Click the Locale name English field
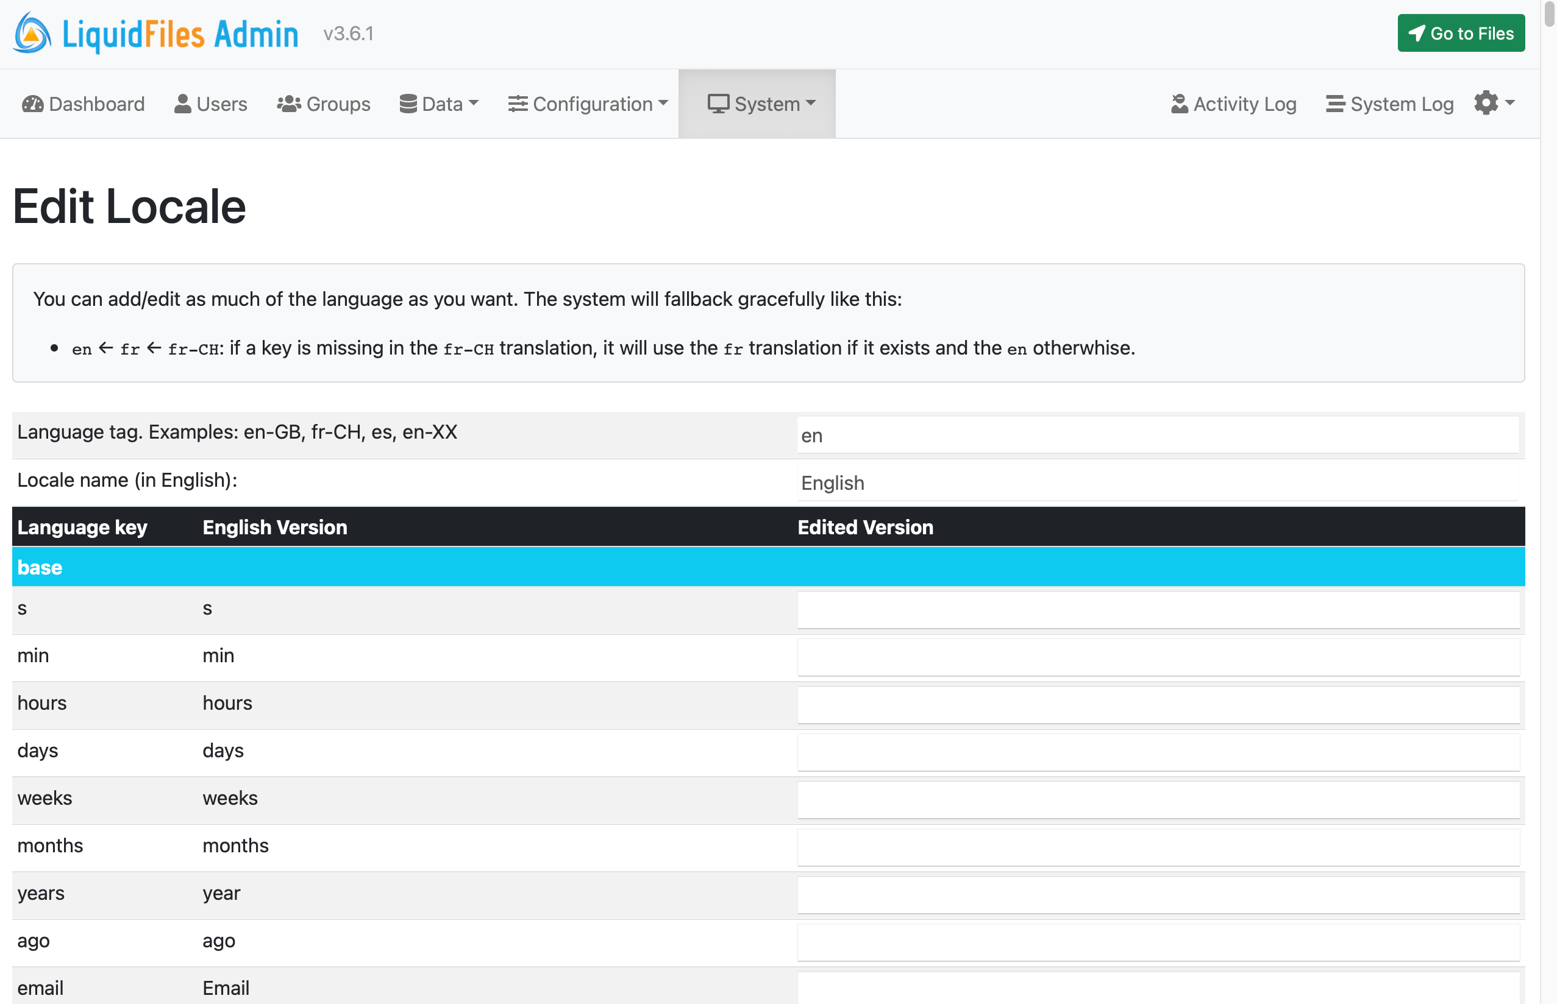 click(1158, 483)
